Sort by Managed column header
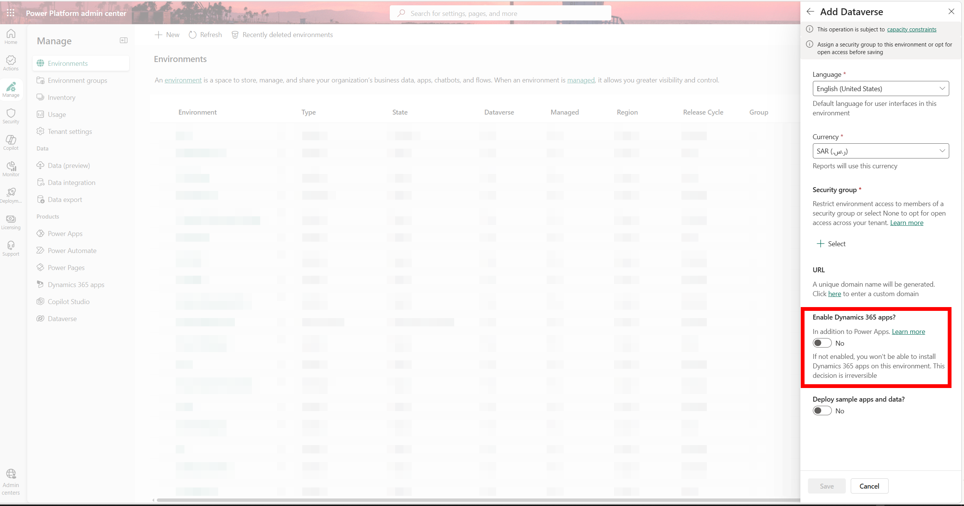 click(564, 112)
